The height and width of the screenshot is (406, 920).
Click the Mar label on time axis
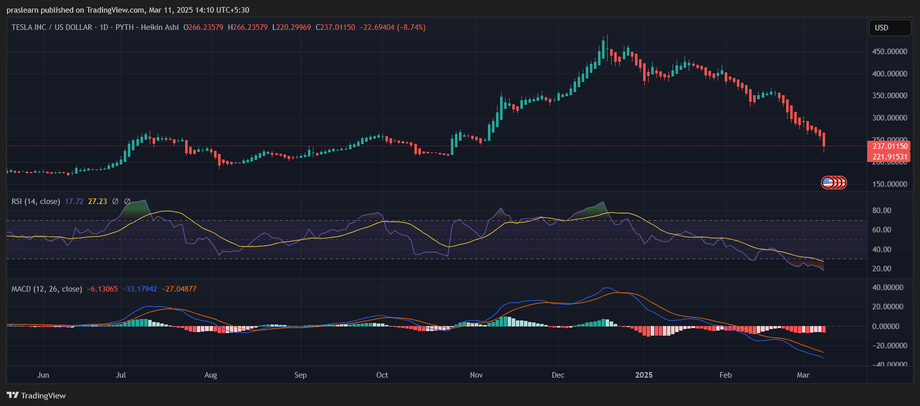803,375
